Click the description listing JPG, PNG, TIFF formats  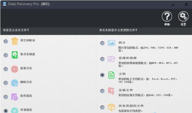148,49
